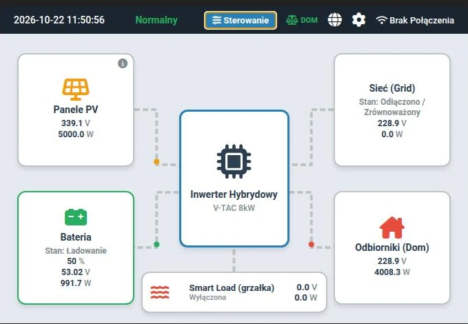Viewport: 468px width, 324px height.
Task: Click the DOM balance scale icon
Action: point(292,20)
